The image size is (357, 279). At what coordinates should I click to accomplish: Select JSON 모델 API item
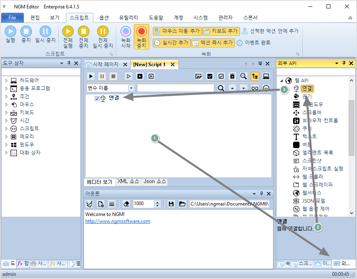(314, 201)
